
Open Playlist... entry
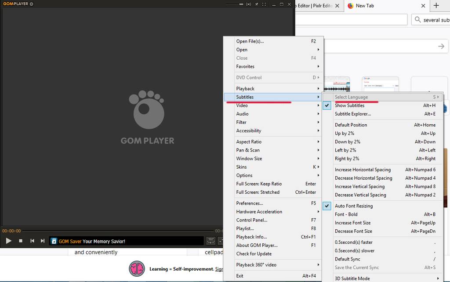pos(273,228)
